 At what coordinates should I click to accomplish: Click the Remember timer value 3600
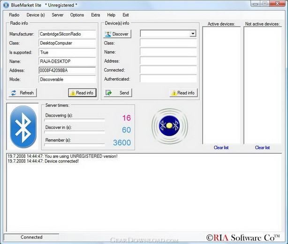click(x=122, y=143)
